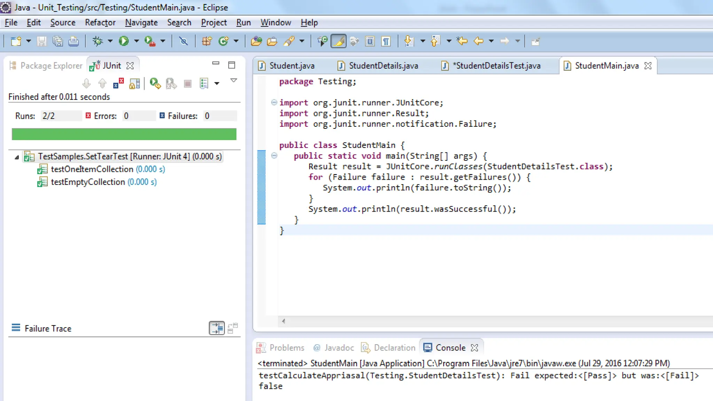Select the testOneItemCollection test result
Screen dimensions: 713x401
tap(92, 169)
